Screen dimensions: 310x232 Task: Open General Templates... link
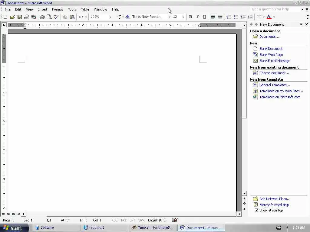pos(275,85)
